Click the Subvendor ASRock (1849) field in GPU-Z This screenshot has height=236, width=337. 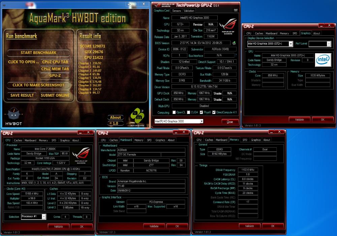coord(220,49)
